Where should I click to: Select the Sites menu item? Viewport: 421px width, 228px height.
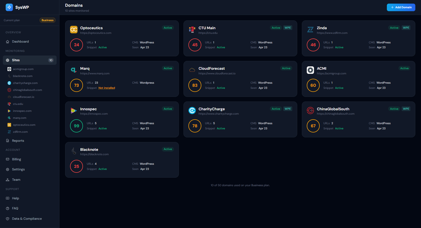30,60
